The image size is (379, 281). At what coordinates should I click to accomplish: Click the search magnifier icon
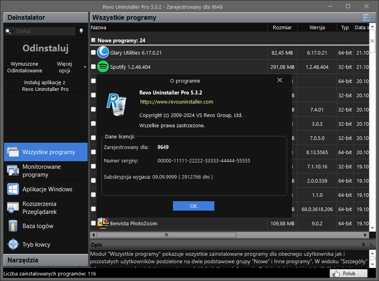[x=8, y=31]
